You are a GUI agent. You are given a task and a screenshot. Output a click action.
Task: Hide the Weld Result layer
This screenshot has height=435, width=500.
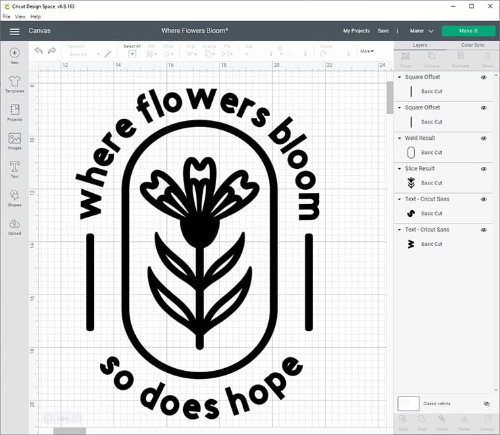pyautogui.click(x=483, y=138)
